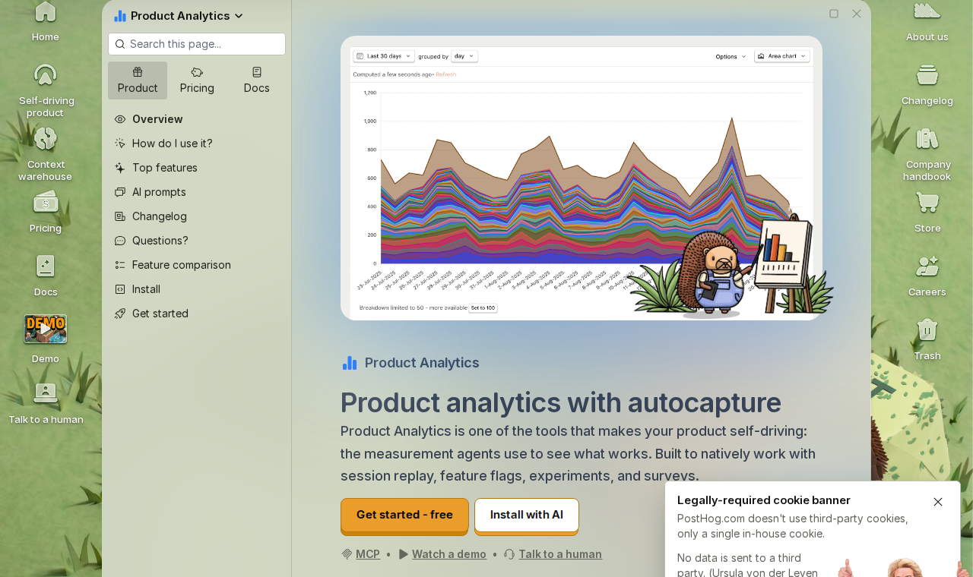Viewport: 973px width, 577px height.
Task: Maximize the Product Analytics window
Action: (x=834, y=14)
